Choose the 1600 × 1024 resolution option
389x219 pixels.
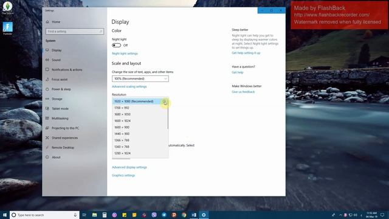tap(140, 120)
